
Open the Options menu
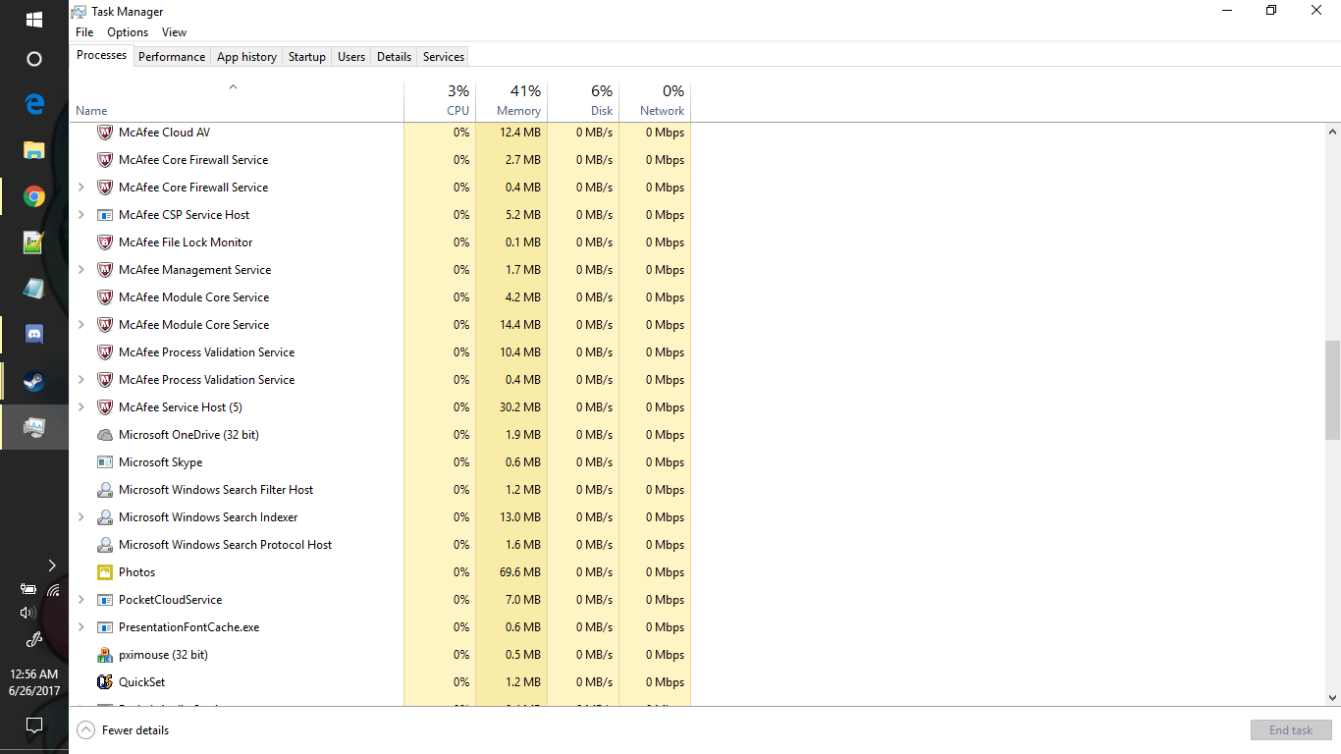(x=128, y=32)
